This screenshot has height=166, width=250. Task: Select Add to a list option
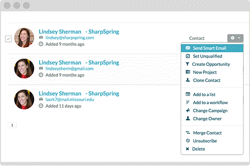point(212,95)
